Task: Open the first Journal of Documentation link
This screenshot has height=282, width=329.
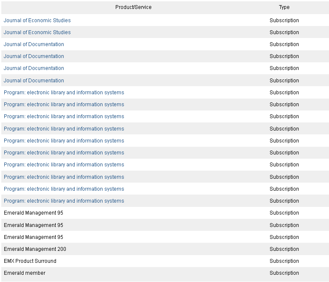Action: click(34, 44)
